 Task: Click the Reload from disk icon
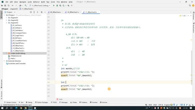(x=9, y=5)
